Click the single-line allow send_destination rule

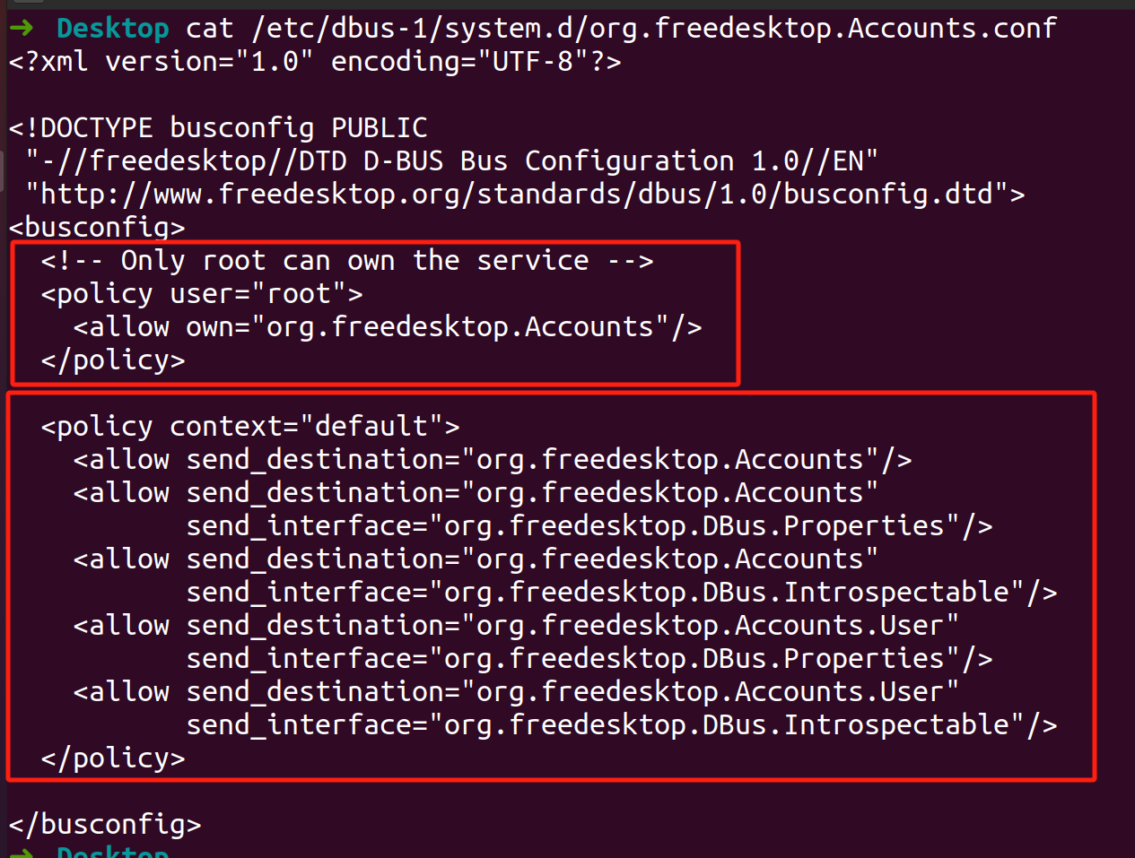click(492, 460)
